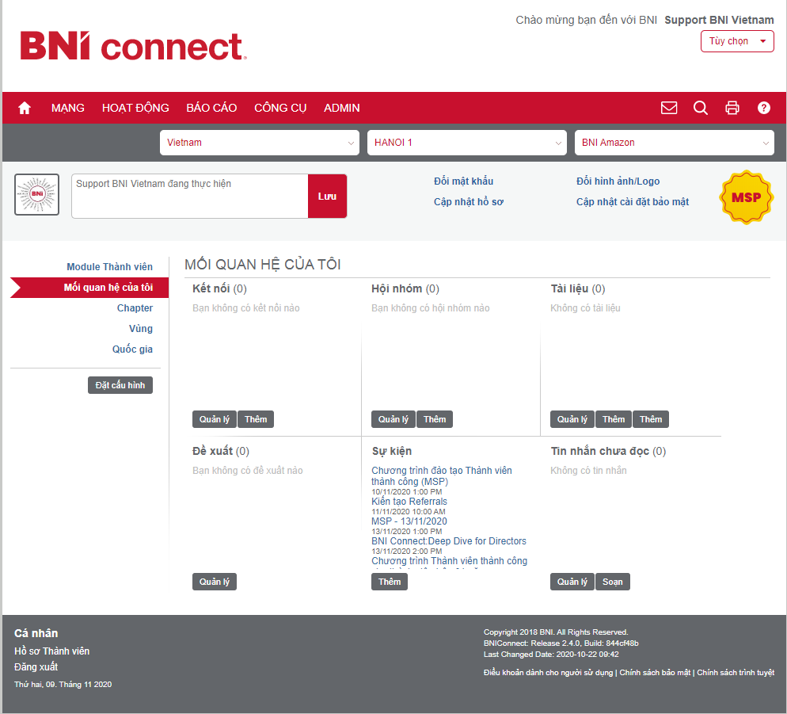This screenshot has height=714, width=787.
Task: Click Thêm under Kết nối
Action: point(256,419)
